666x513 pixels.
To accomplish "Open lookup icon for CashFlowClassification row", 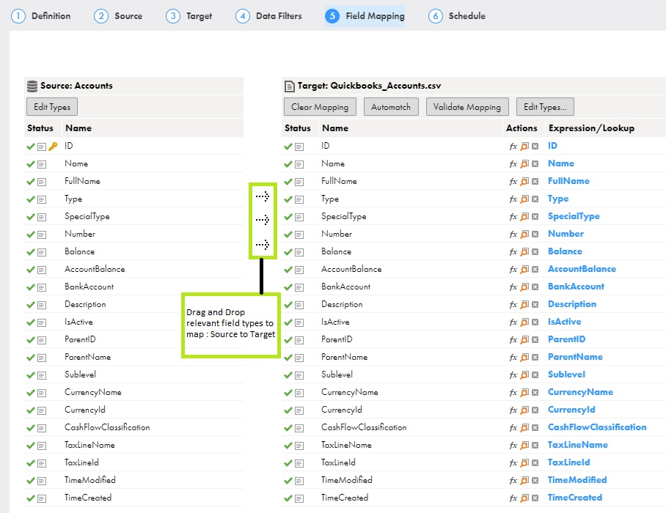I will (524, 428).
